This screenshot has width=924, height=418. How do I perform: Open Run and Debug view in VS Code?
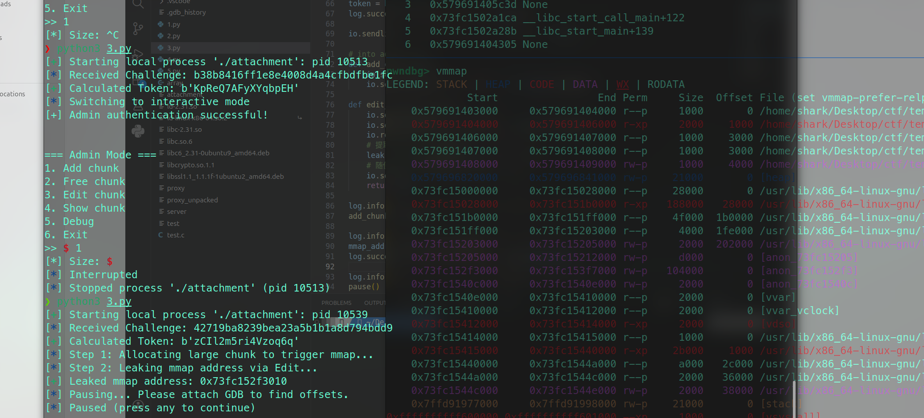pyautogui.click(x=138, y=54)
